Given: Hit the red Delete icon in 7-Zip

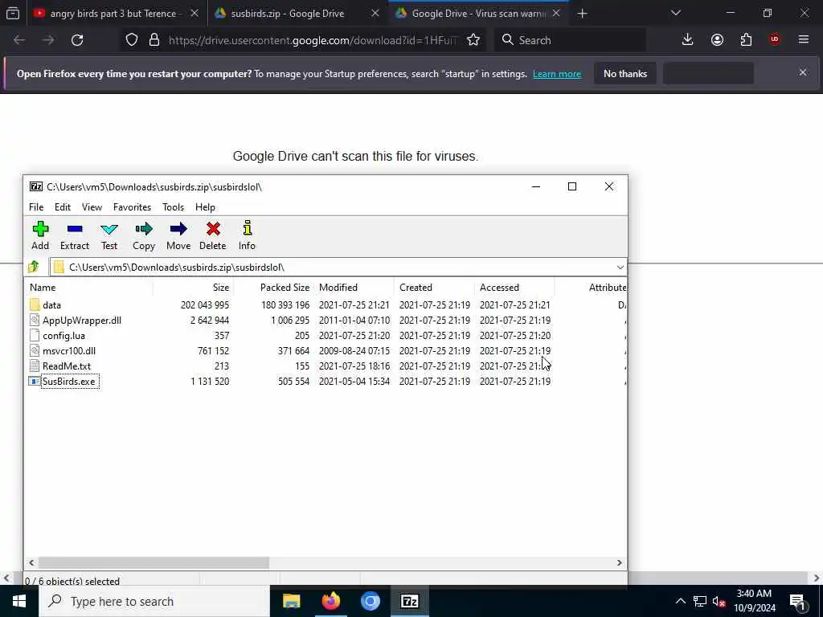Looking at the screenshot, I should 212,235.
